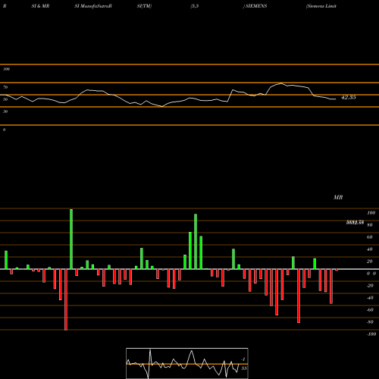Click the RSI axis label 30
The image size is (379, 379).
pyautogui.click(x=5, y=111)
